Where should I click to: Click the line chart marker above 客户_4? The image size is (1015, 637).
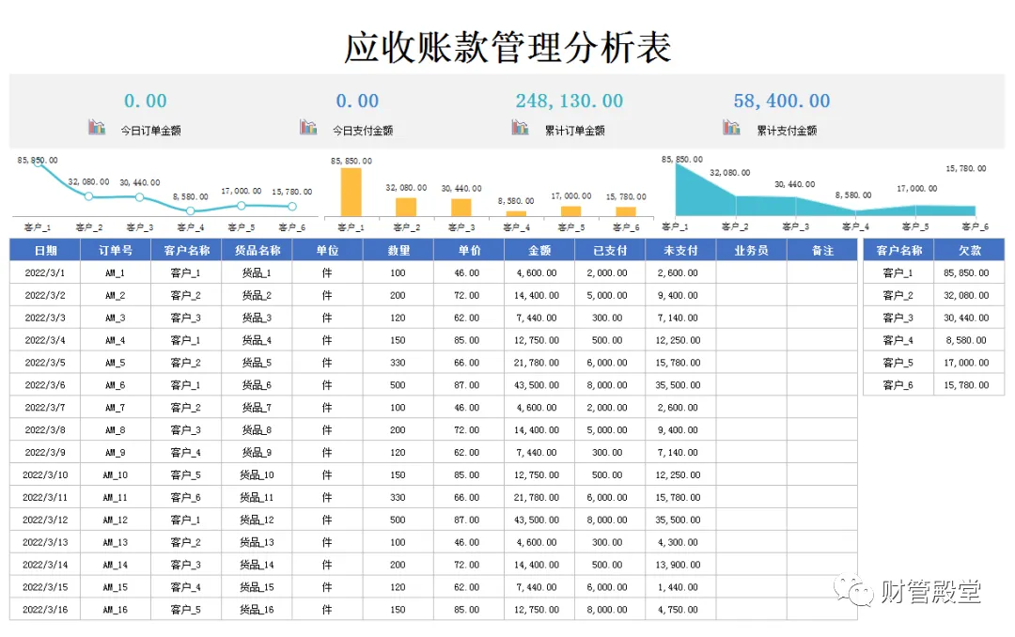190,210
